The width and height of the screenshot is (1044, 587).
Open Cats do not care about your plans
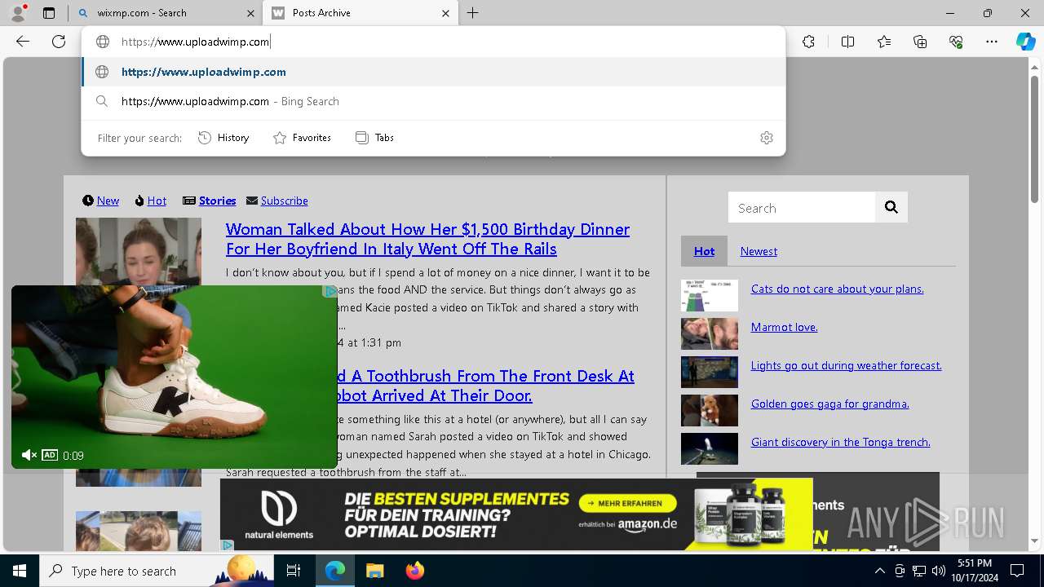coord(837,289)
